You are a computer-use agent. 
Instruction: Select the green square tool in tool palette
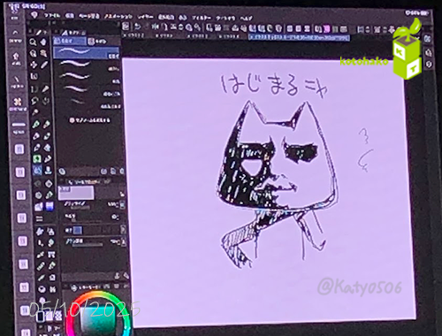tap(37, 159)
